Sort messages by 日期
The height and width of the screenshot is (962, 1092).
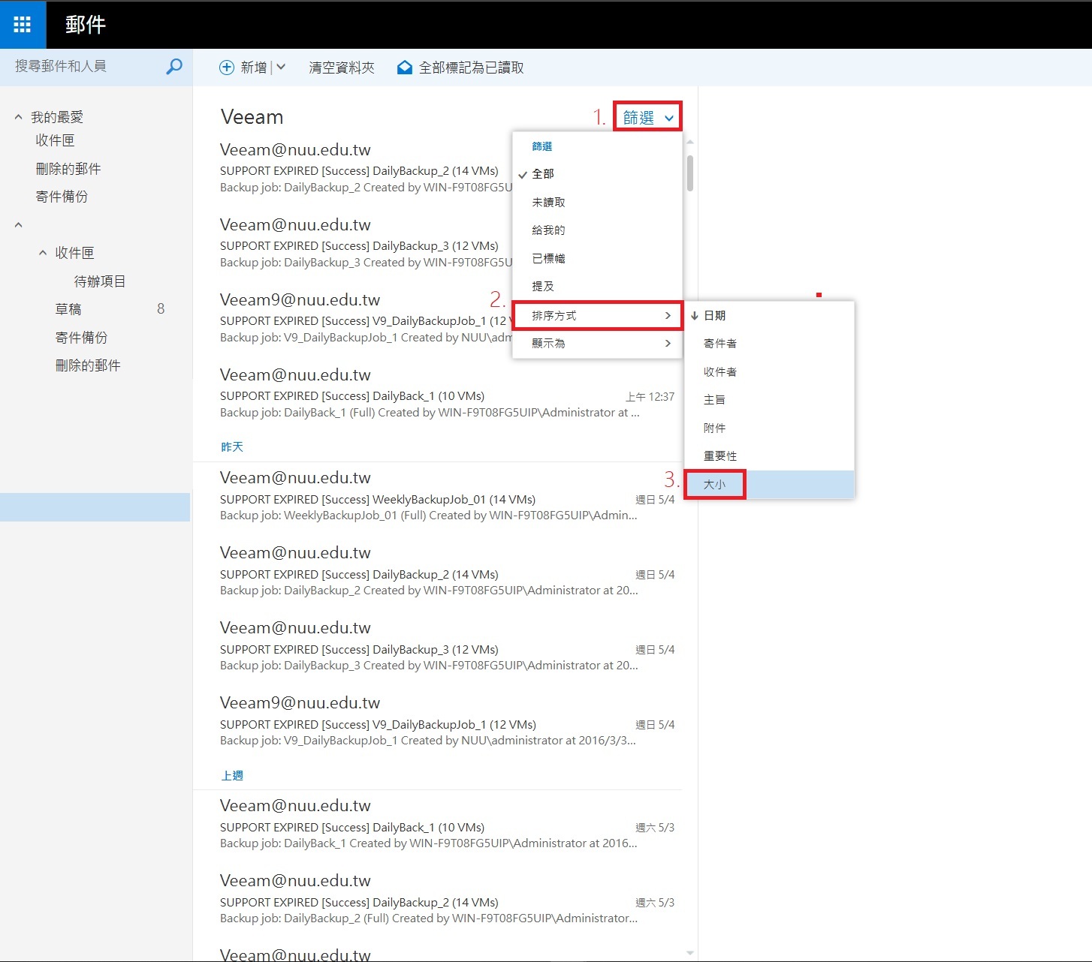715,316
